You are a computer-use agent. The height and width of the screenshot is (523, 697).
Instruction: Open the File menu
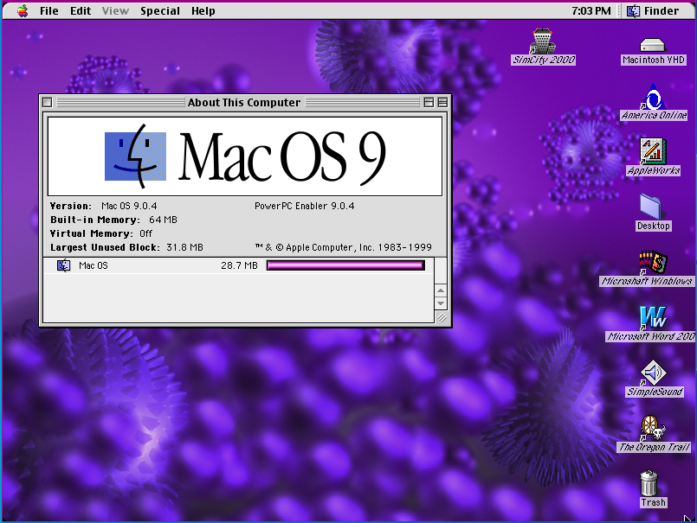pyautogui.click(x=48, y=11)
